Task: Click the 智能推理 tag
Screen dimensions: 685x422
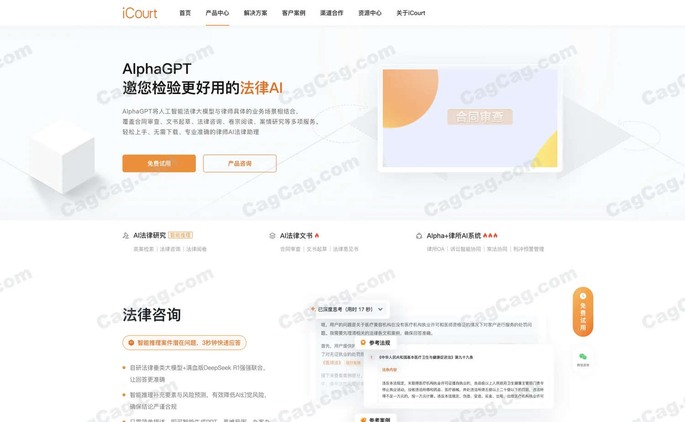Action: click(180, 235)
